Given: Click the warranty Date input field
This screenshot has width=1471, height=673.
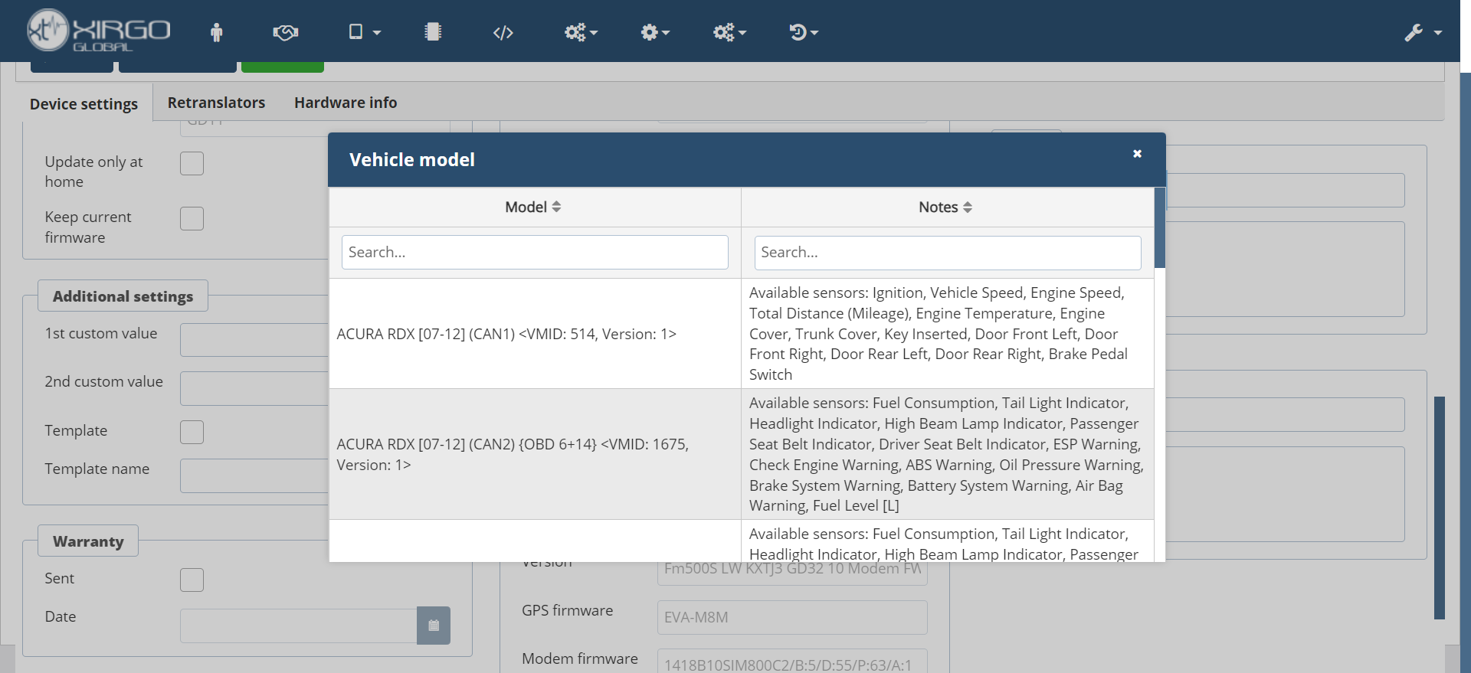Looking at the screenshot, I should 299,626.
